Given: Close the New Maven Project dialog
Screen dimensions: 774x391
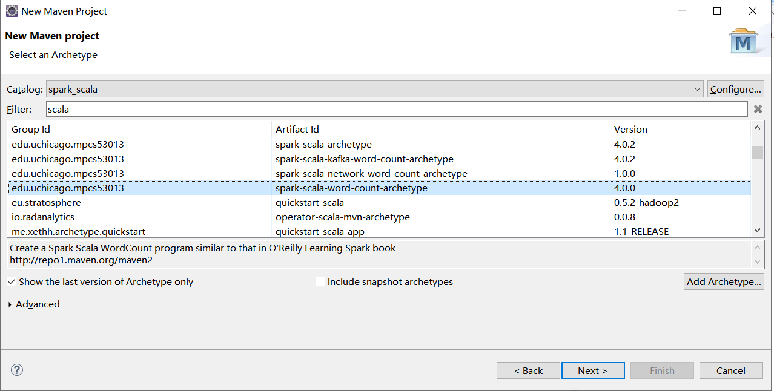Looking at the screenshot, I should pyautogui.click(x=753, y=11).
